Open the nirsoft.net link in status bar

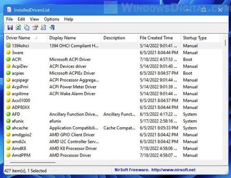pos(173,170)
